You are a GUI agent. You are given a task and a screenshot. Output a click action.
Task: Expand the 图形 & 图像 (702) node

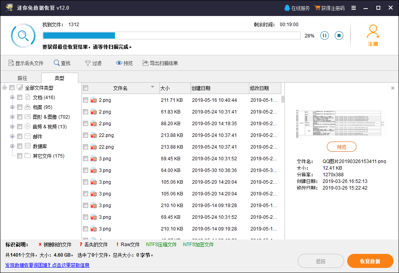pos(12,117)
